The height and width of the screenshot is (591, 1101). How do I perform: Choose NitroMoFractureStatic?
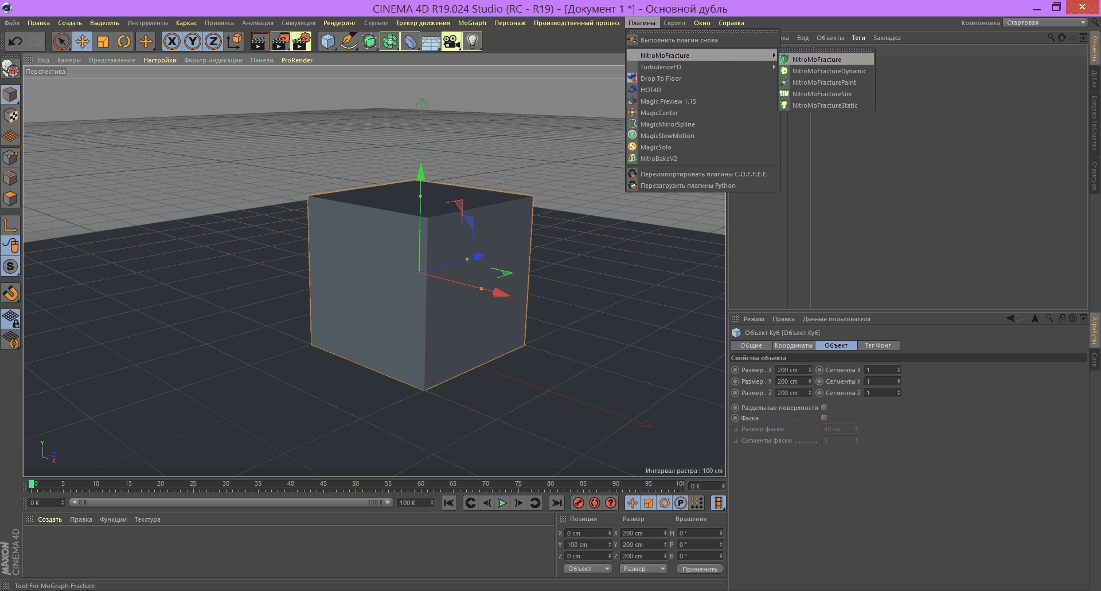[x=826, y=105]
